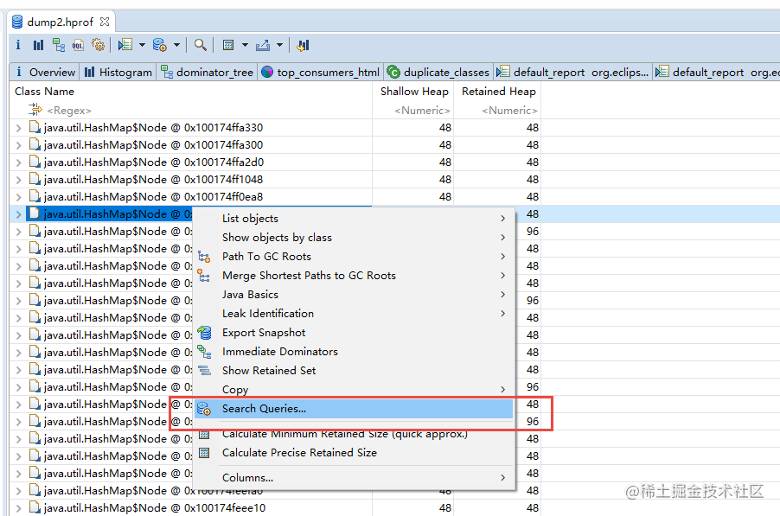Open the Java Basics submenu

tap(354, 294)
